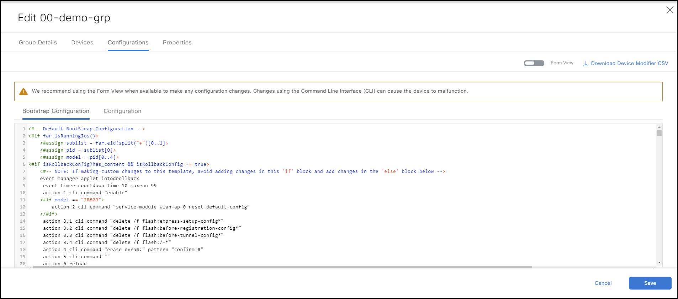The image size is (678, 299).
Task: Click 'action 3.4' delete flash:/-* line
Action: (107, 242)
